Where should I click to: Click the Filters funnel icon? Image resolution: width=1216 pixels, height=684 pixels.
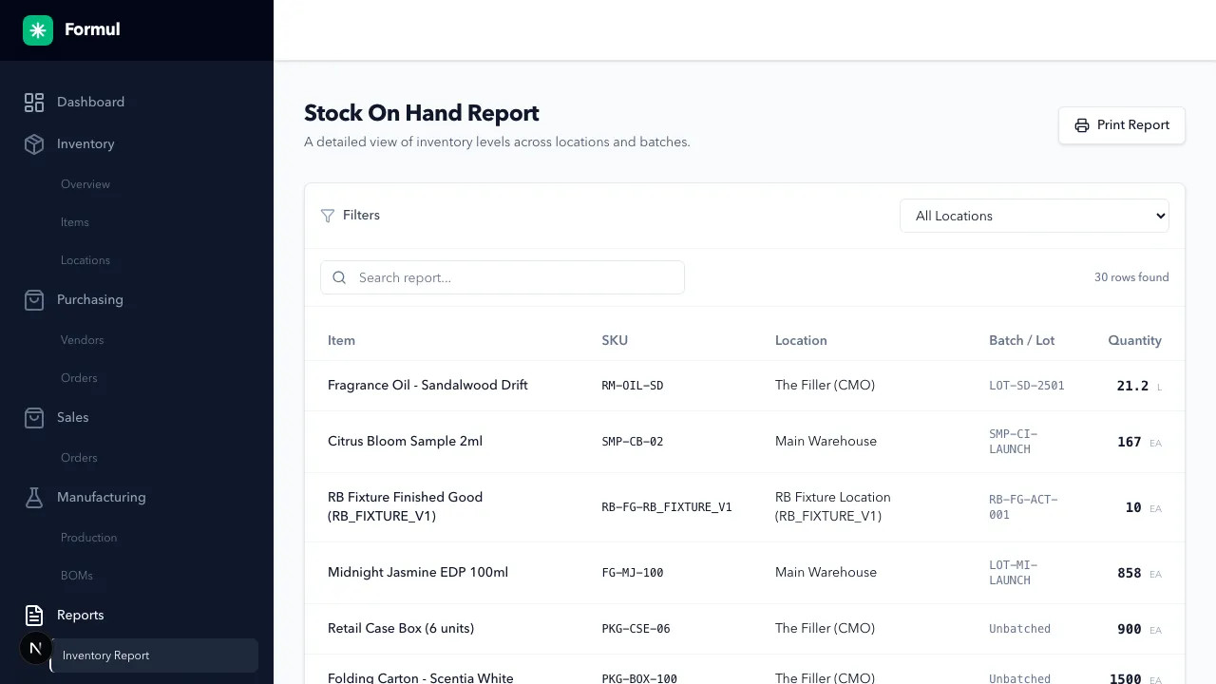328,216
